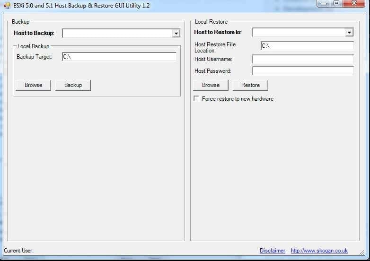The height and width of the screenshot is (261, 370).
Task: Click Browse in the Local Backup group
Action: tap(33, 85)
